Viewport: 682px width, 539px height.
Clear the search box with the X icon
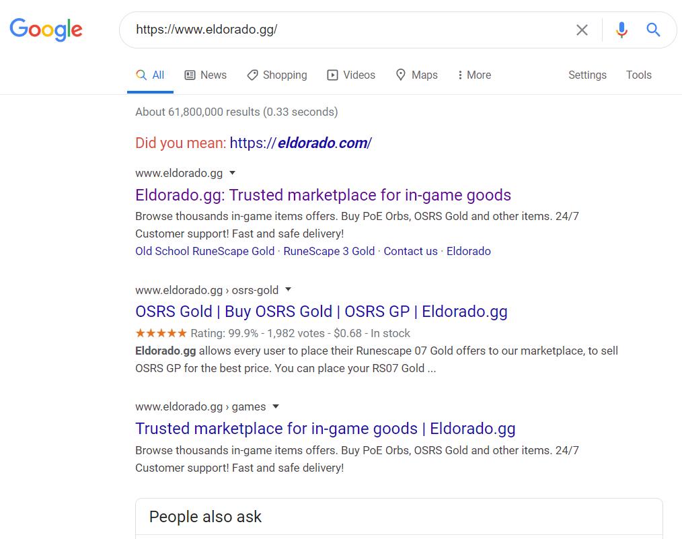pyautogui.click(x=582, y=30)
